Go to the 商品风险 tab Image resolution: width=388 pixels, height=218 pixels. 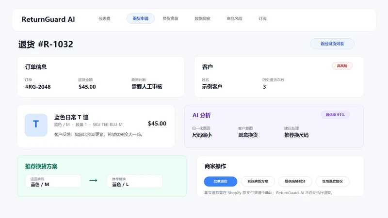(x=234, y=18)
